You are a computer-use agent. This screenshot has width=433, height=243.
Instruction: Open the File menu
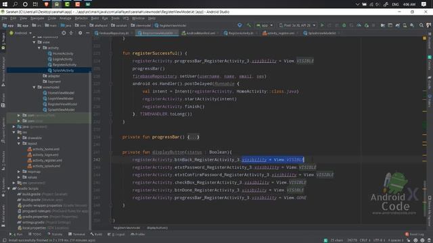coord(5,18)
